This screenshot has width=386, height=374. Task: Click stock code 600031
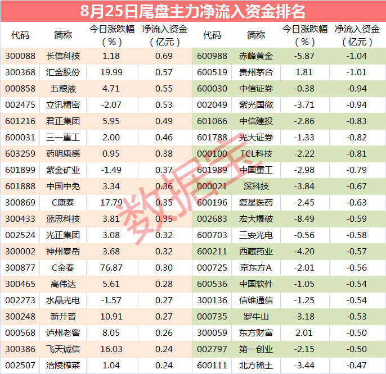point(20,138)
